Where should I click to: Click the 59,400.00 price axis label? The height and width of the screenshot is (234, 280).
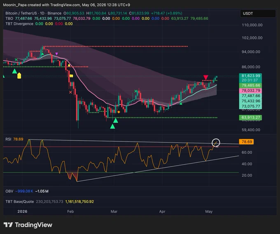coord(251,130)
